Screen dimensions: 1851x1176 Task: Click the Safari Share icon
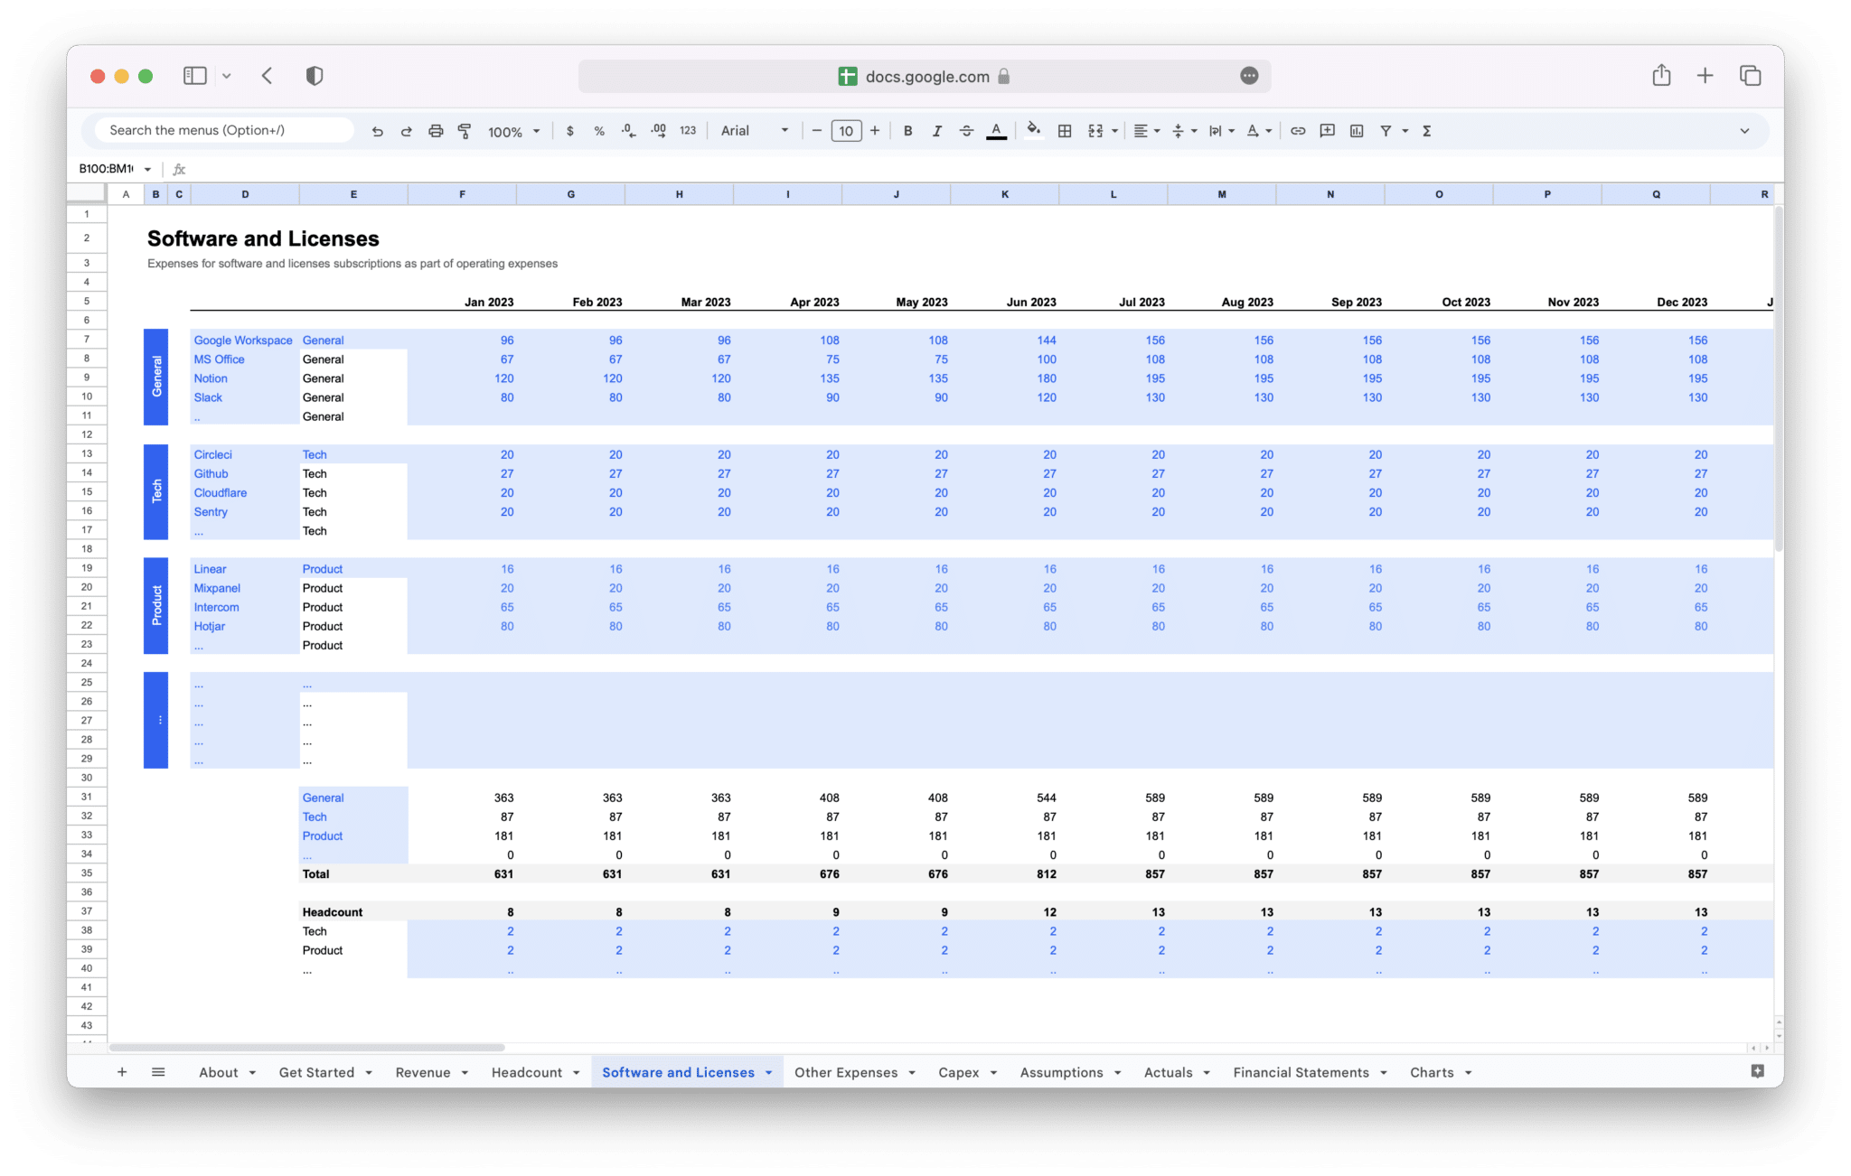[x=1661, y=75]
